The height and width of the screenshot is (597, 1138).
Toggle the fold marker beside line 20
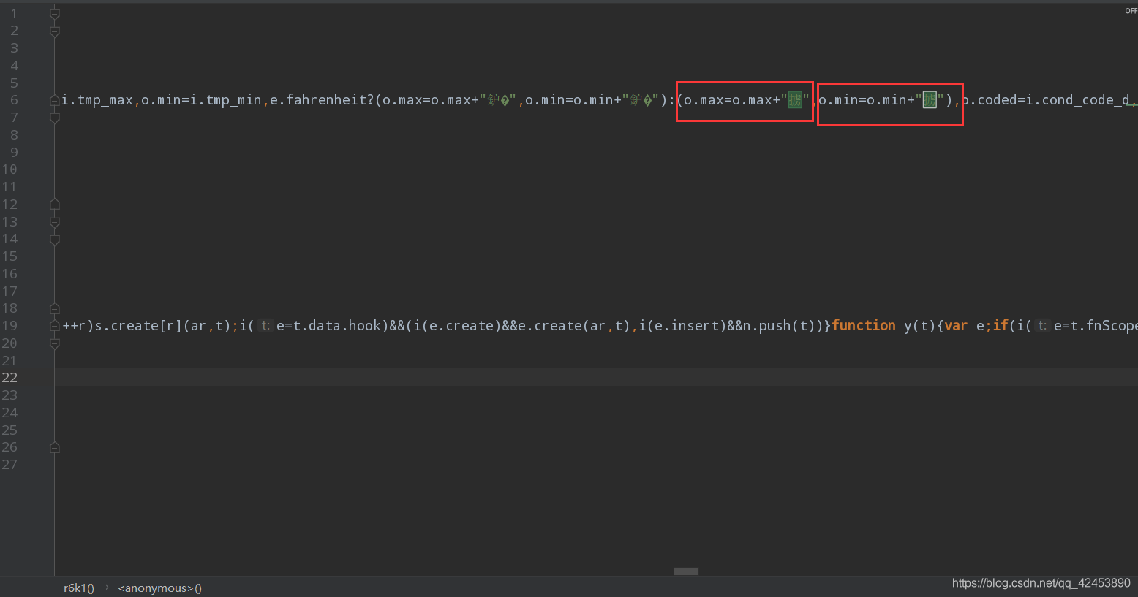(55, 343)
